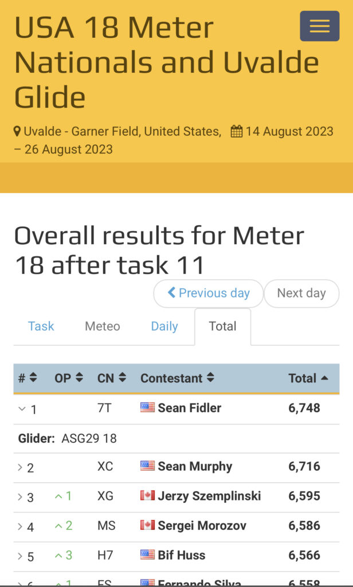Image resolution: width=353 pixels, height=587 pixels.
Task: Open the hamburger navigation menu
Action: 319,26
